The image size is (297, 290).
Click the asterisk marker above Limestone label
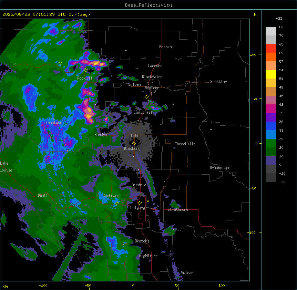(x=53, y=119)
